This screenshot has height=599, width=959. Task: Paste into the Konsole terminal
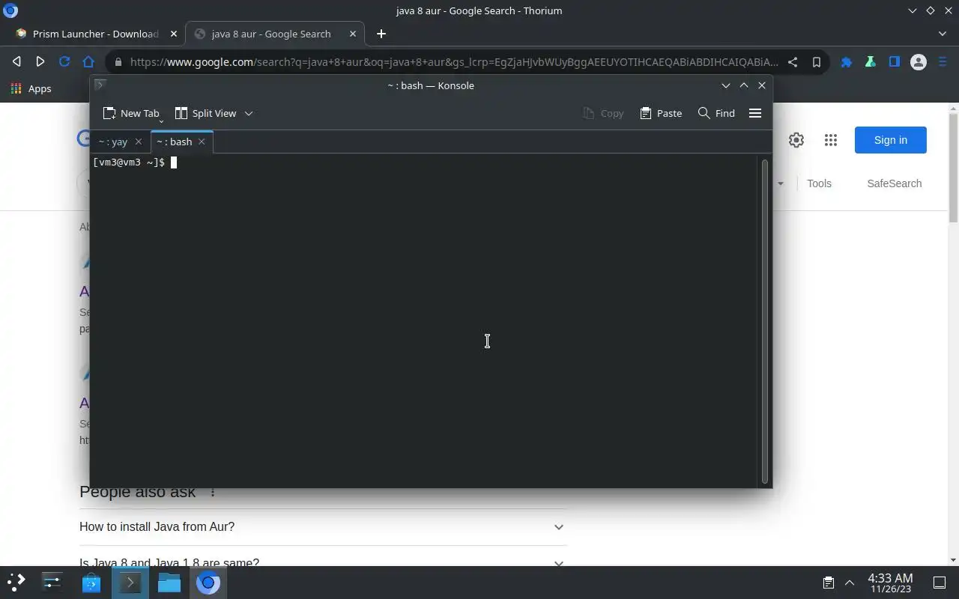661,113
